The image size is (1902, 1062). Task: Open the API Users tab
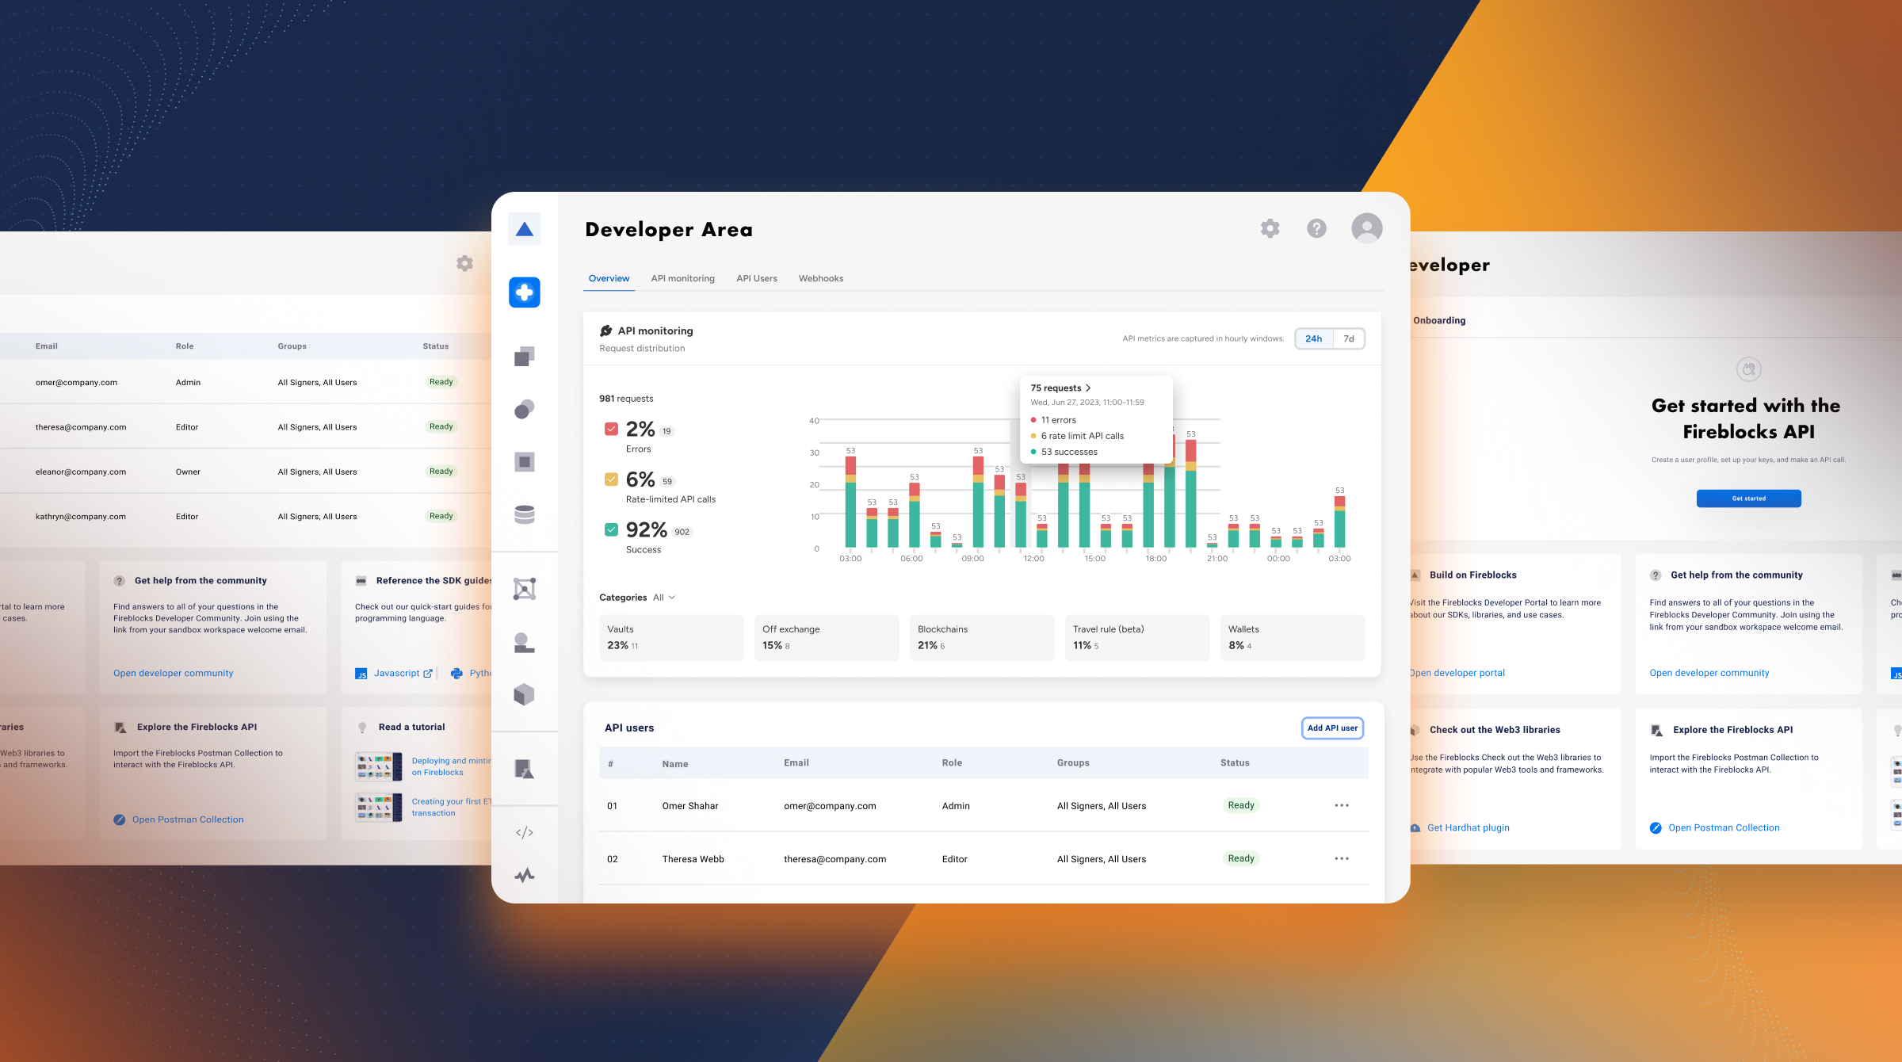tap(756, 278)
